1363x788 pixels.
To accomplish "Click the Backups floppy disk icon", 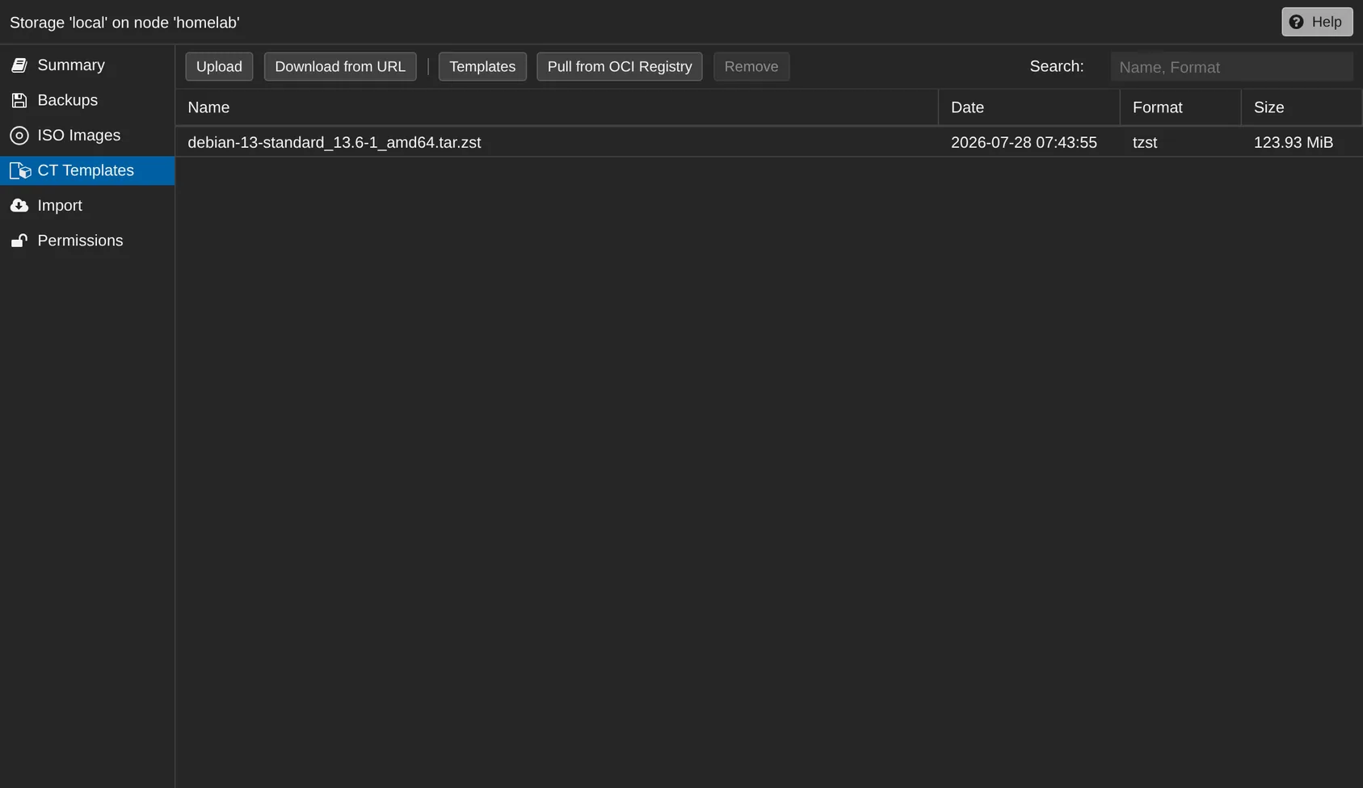I will [19, 101].
